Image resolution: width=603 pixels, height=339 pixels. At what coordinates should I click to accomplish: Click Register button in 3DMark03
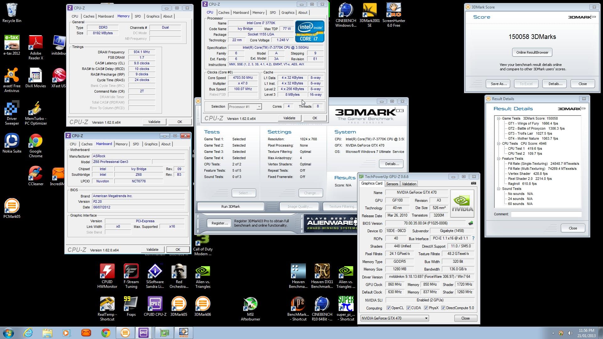[x=220, y=223]
